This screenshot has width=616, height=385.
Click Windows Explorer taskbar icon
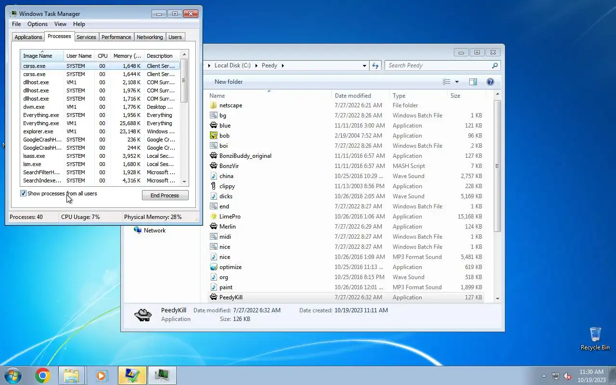pos(71,375)
